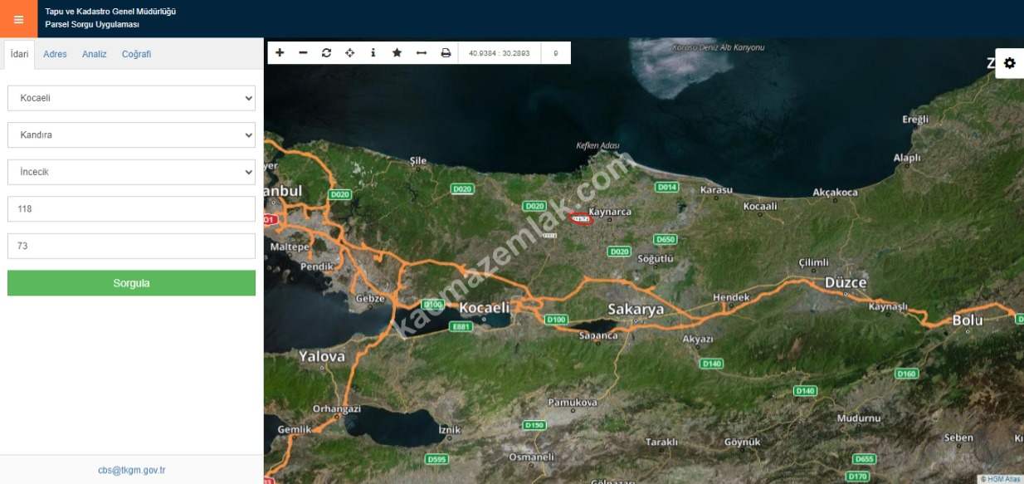1024x484 pixels.
Task: Open the info tool
Action: click(x=373, y=53)
